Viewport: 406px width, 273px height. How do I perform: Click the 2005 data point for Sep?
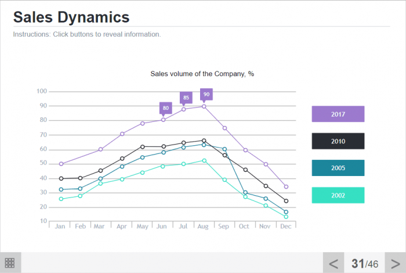[224, 149]
